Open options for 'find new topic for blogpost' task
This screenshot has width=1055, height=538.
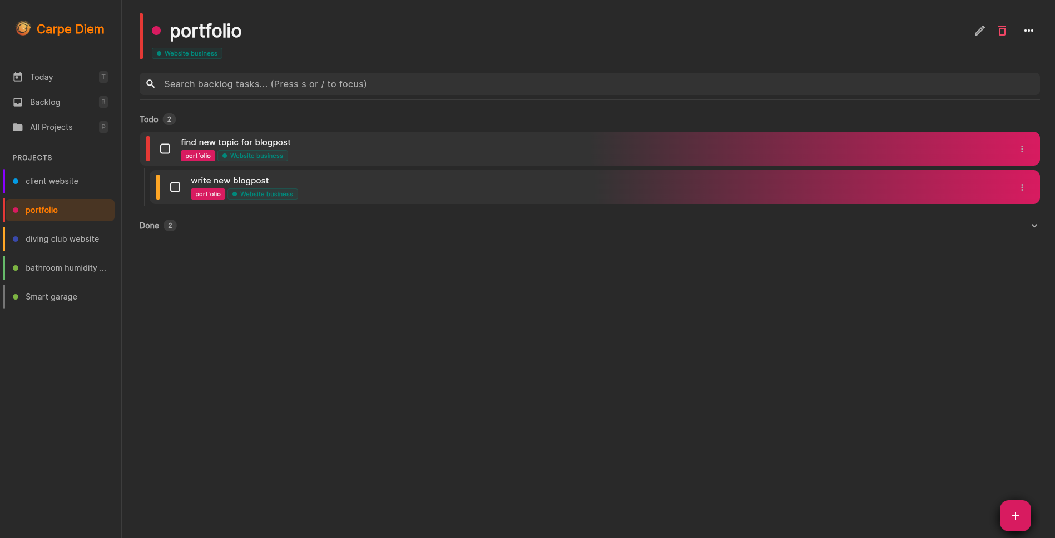point(1022,149)
